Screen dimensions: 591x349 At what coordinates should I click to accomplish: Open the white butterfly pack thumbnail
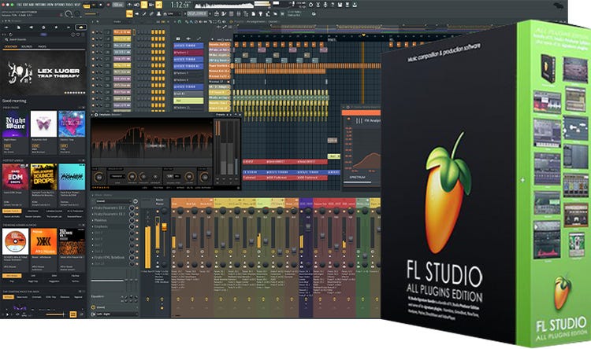pyautogui.click(x=43, y=124)
